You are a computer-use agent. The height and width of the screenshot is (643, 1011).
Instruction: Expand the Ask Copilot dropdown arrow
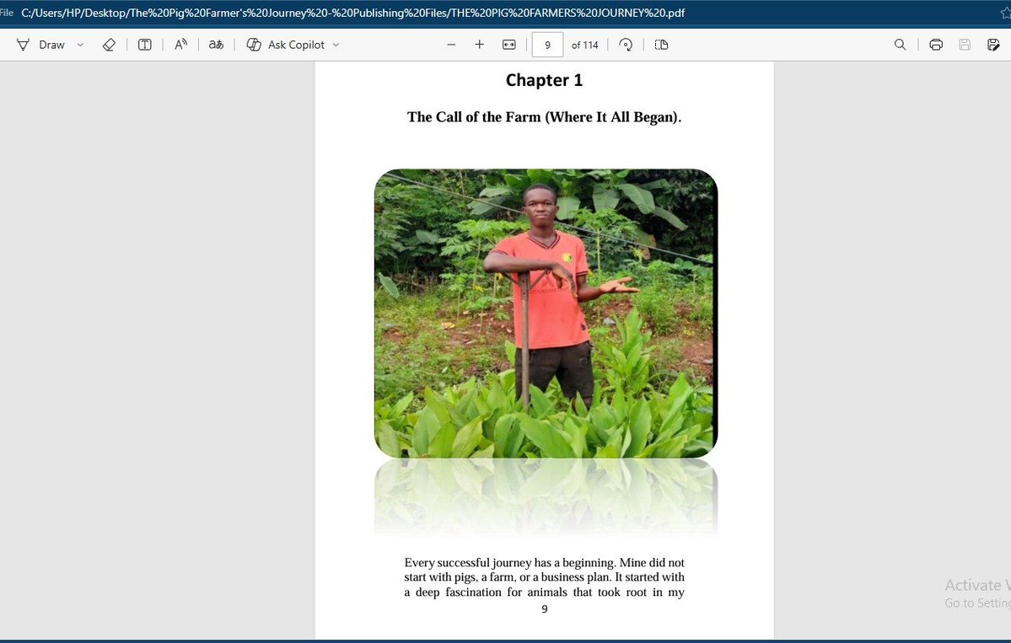(336, 45)
